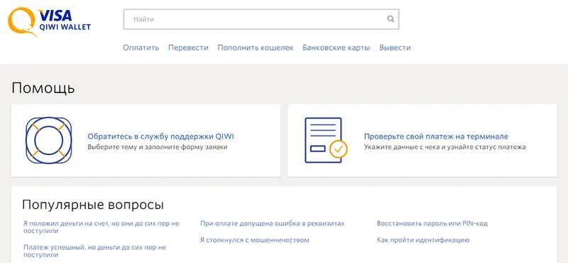Open Я столкнулся с мошенничеством question
Screen dimensions: 568x263
point(255,240)
